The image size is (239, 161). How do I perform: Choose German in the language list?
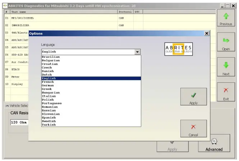[91, 85]
